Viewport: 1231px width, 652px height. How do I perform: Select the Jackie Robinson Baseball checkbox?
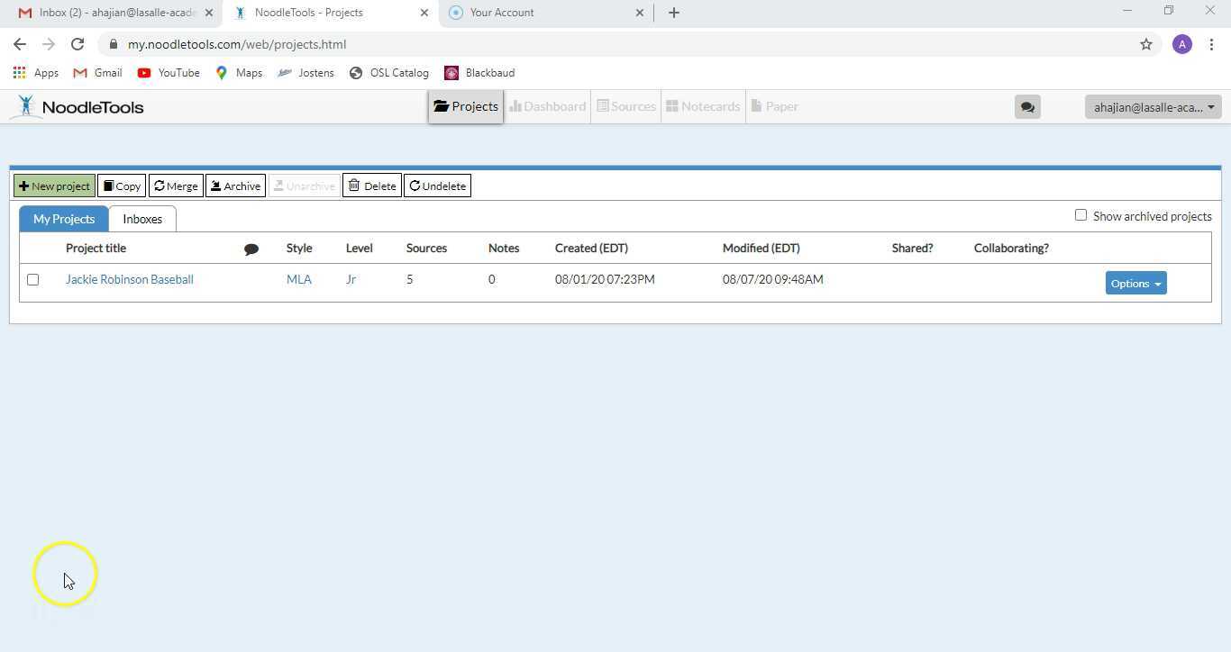[33, 280]
